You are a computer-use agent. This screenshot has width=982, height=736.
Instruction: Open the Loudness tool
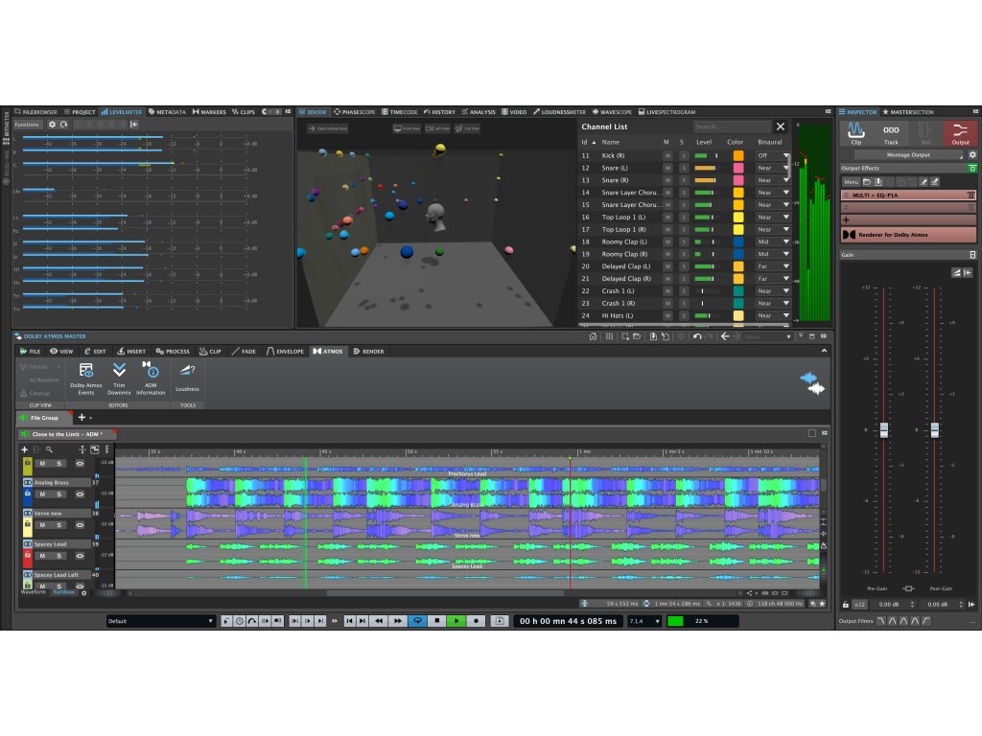point(187,373)
